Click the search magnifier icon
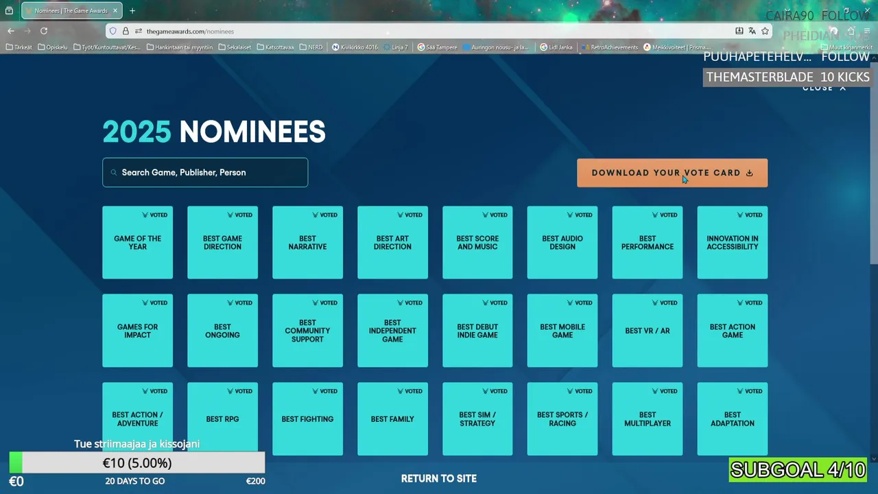Viewport: 878px width, 494px height. pyautogui.click(x=114, y=172)
